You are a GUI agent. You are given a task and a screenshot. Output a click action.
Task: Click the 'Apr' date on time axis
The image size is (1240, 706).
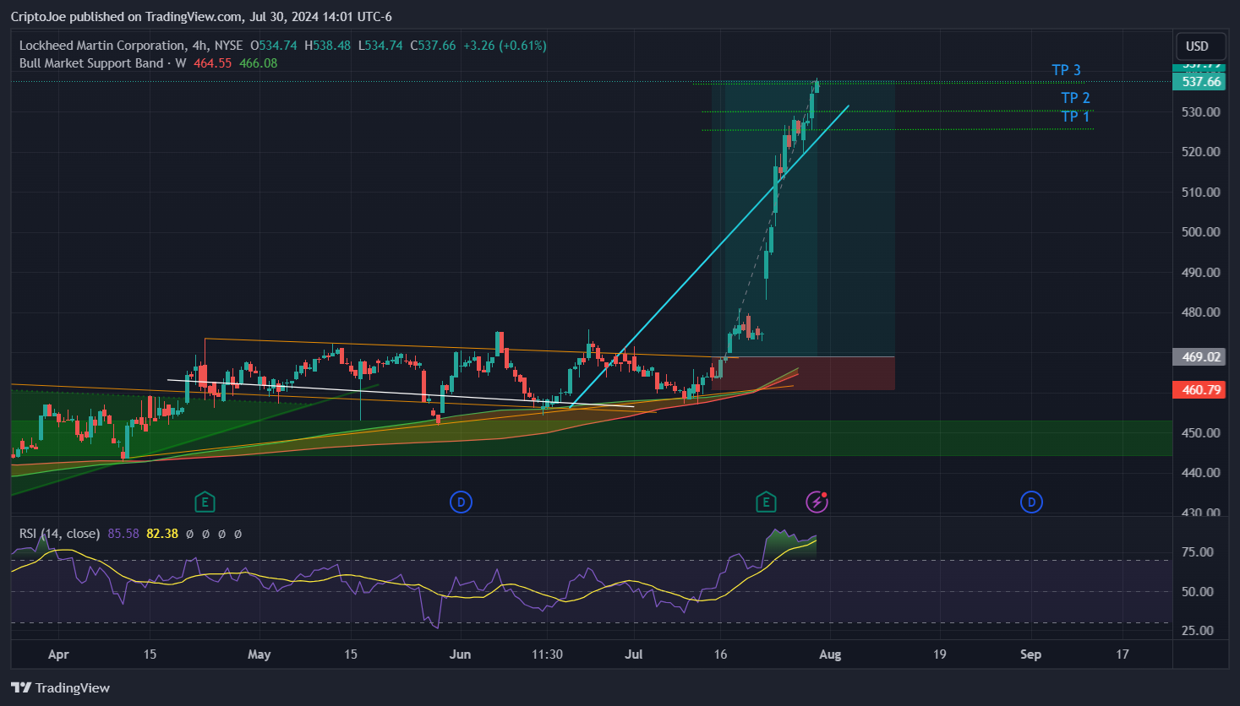pos(58,654)
